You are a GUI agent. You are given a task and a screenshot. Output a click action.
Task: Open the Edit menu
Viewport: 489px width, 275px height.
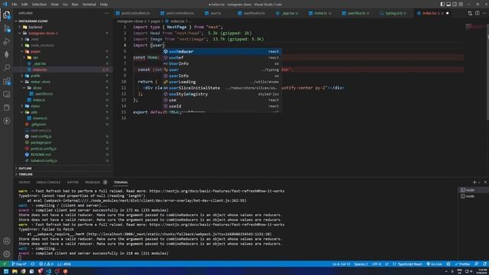pos(24,5)
